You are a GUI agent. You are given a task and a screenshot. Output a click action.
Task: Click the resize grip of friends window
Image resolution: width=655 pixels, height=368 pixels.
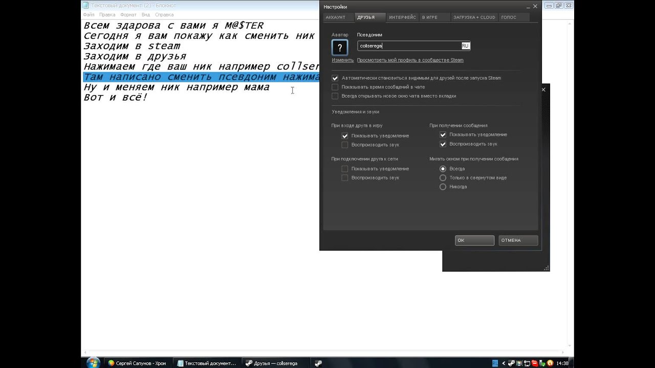coord(547,268)
